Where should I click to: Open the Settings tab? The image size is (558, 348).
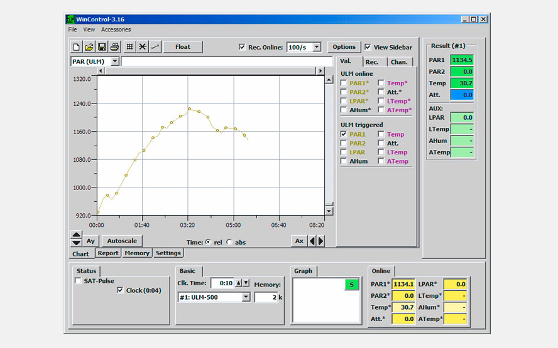pos(168,253)
